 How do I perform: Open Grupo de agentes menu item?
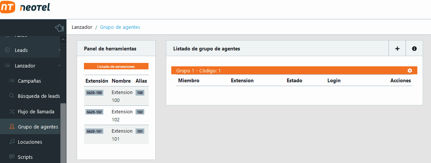pos(38,127)
